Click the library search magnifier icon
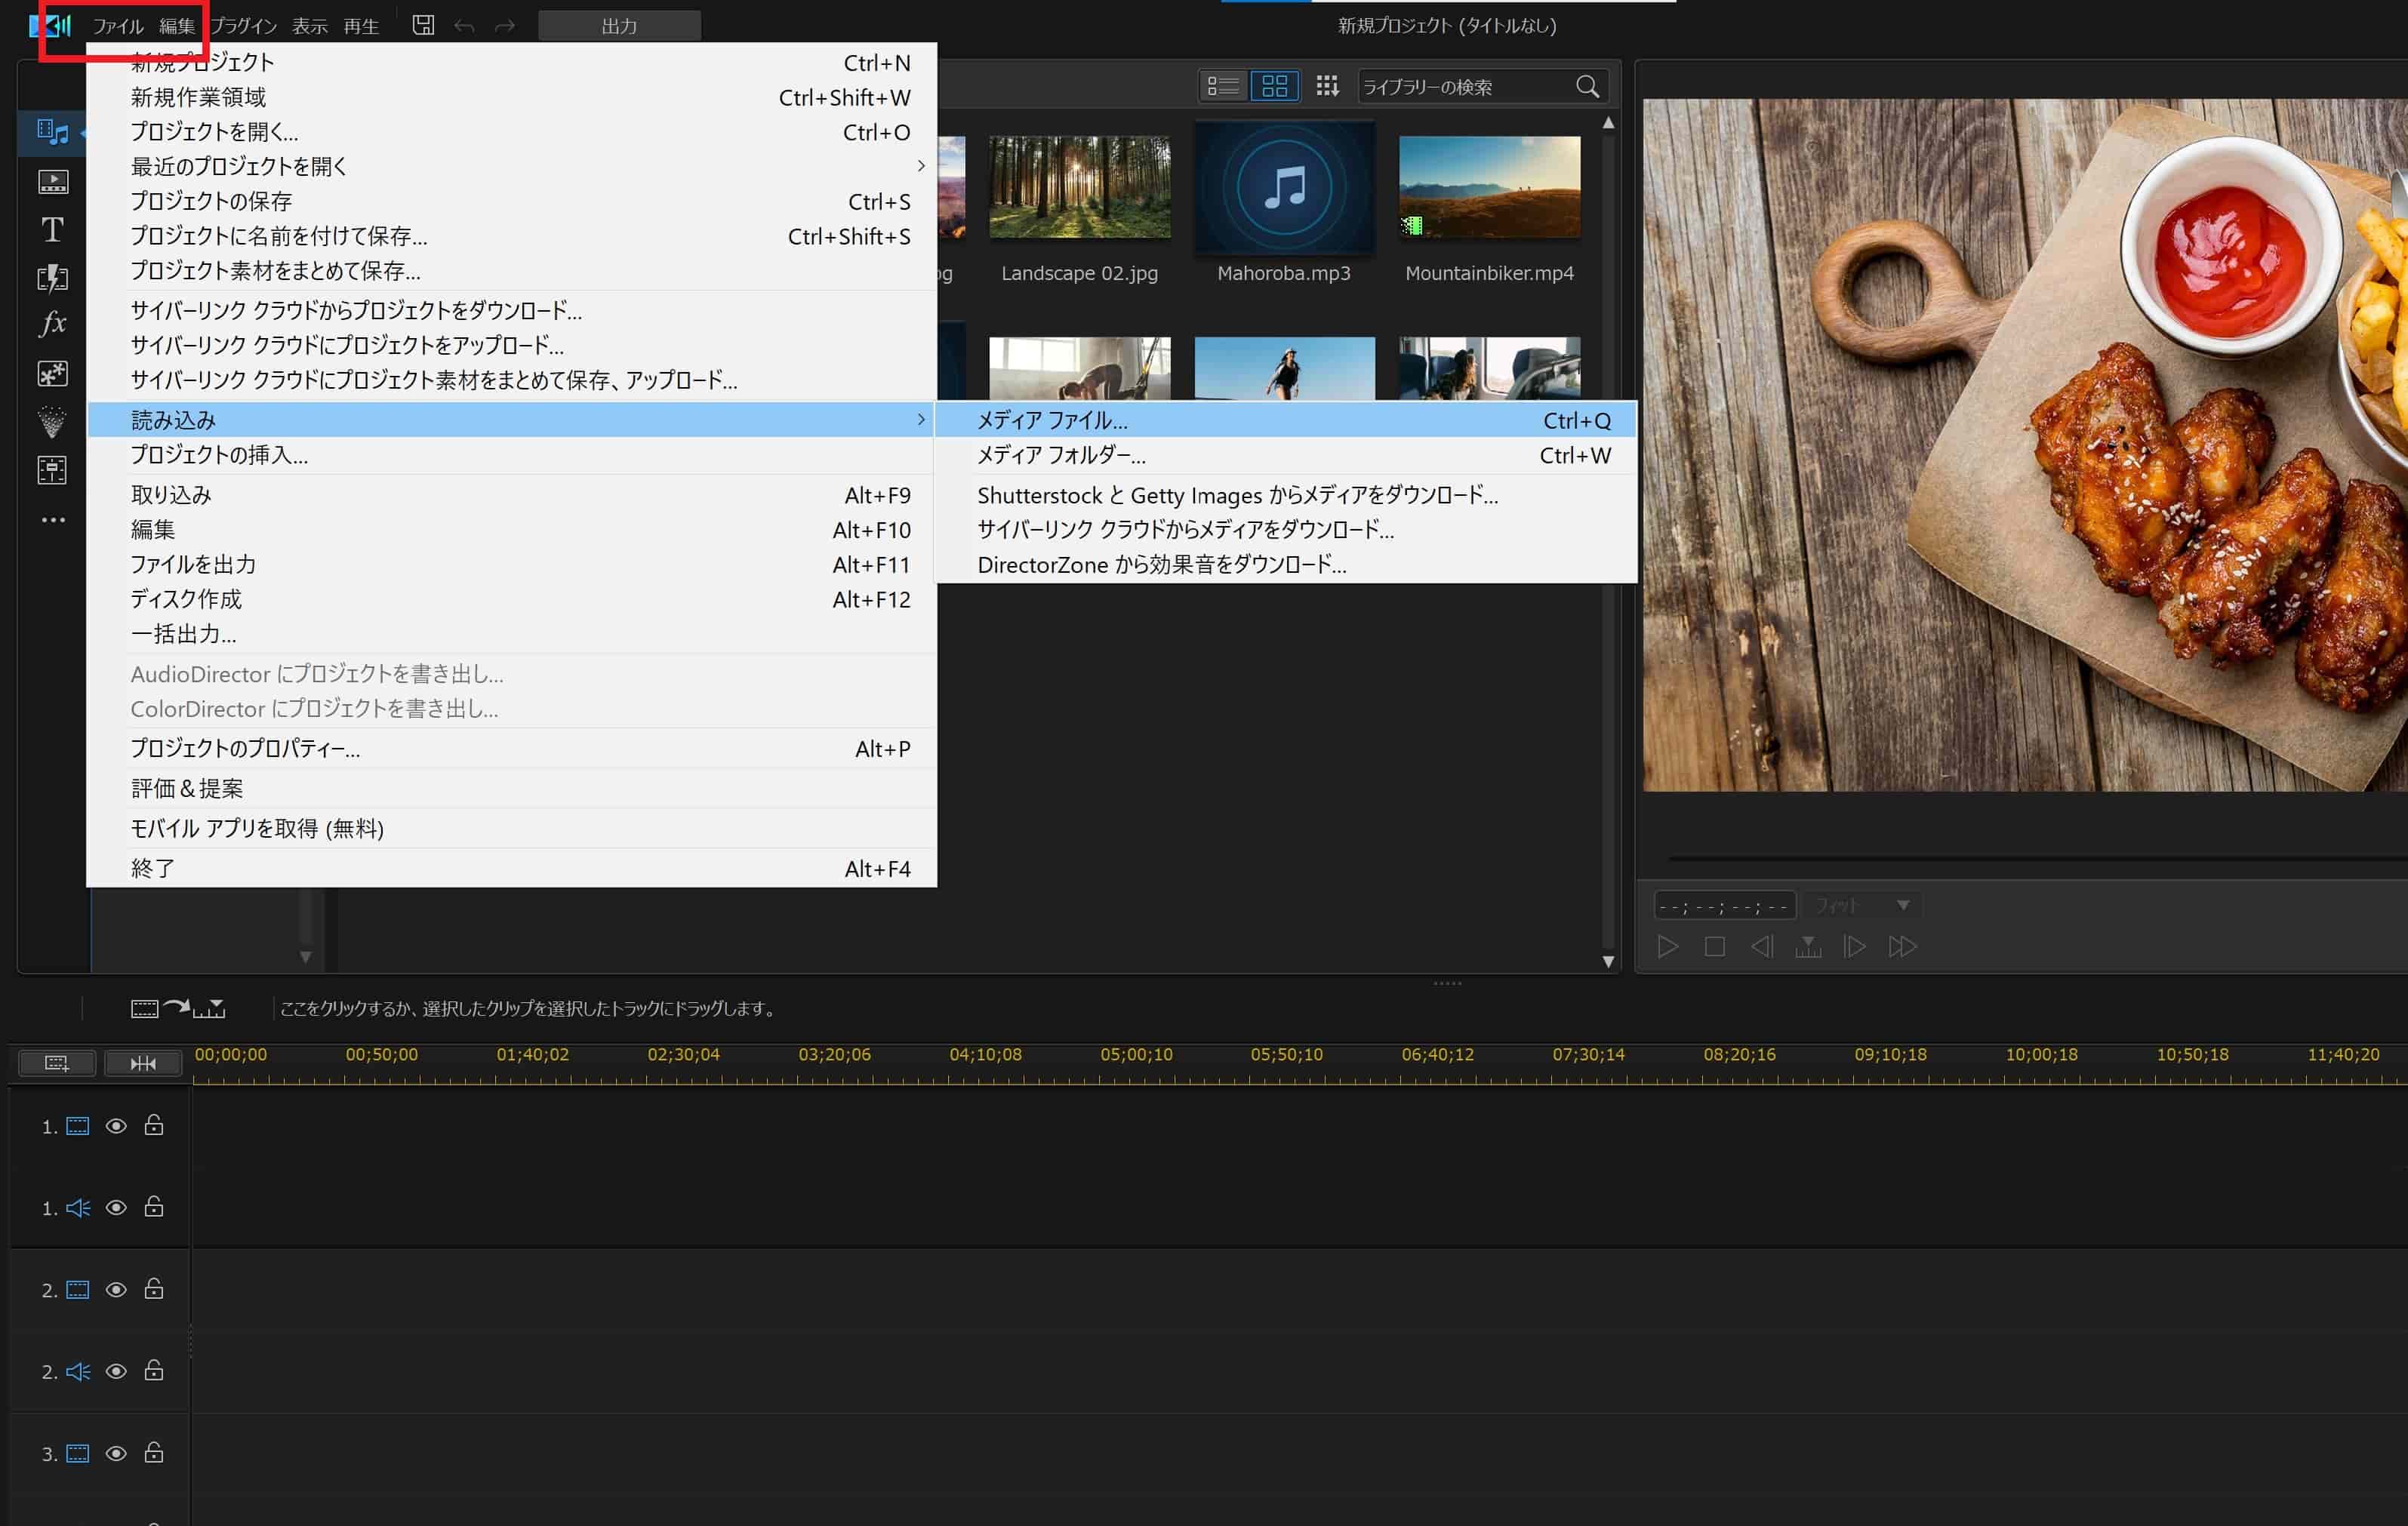Screen dimensions: 2408x1526 point(1587,87)
